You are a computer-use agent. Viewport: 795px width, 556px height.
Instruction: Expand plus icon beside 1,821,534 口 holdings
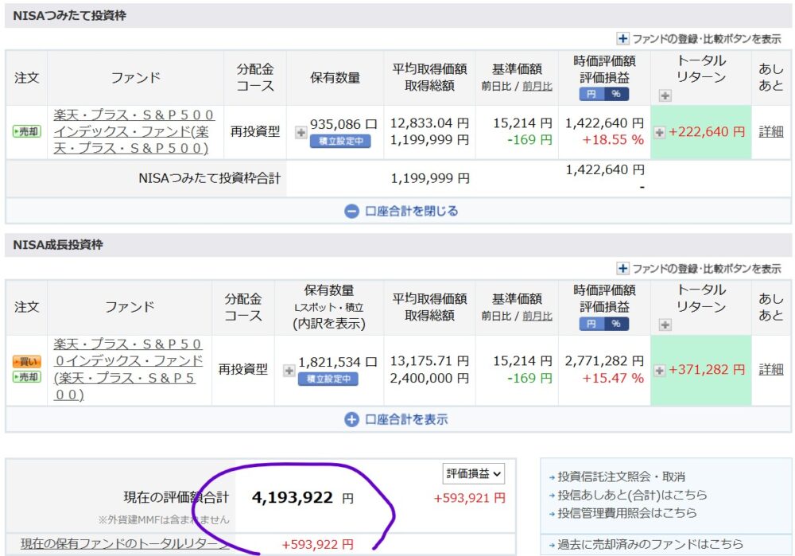coord(289,371)
